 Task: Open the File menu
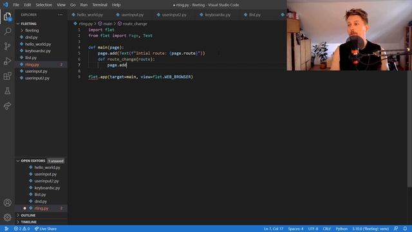[16, 5]
